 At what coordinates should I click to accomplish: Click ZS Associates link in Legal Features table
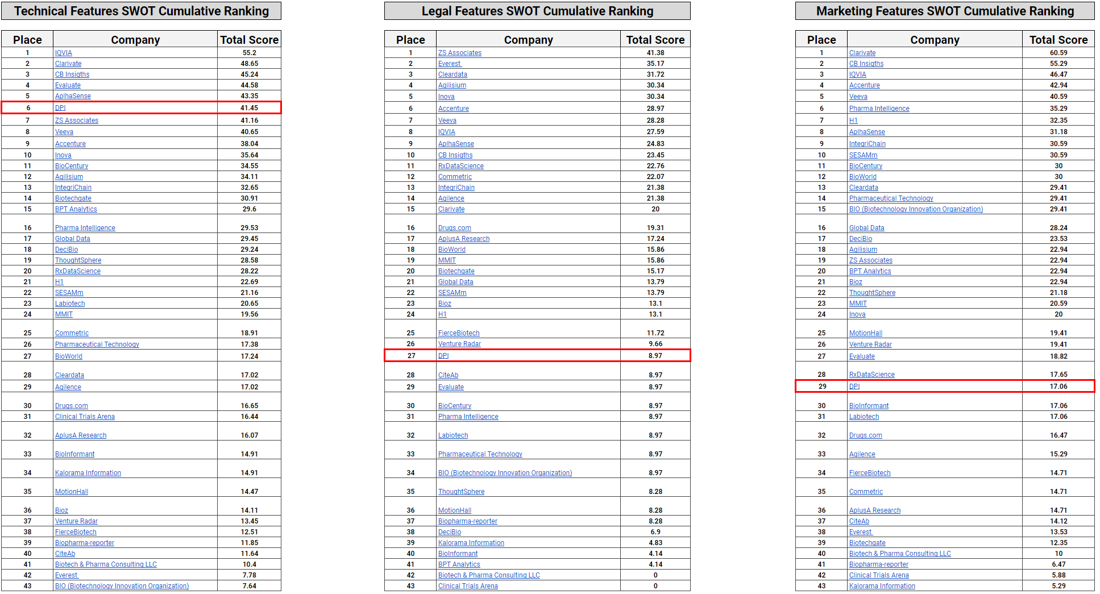(x=459, y=53)
